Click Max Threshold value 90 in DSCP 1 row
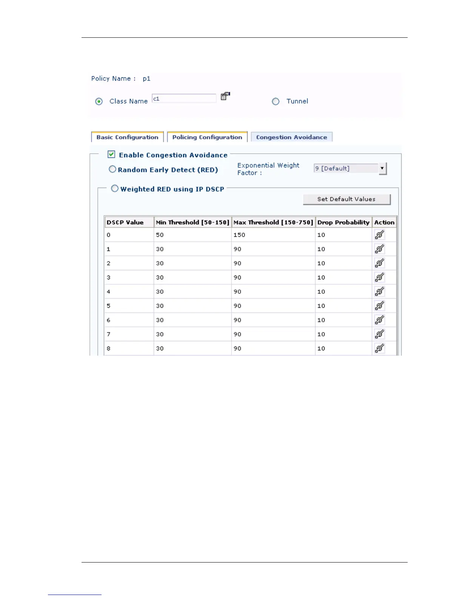 pyautogui.click(x=237, y=249)
